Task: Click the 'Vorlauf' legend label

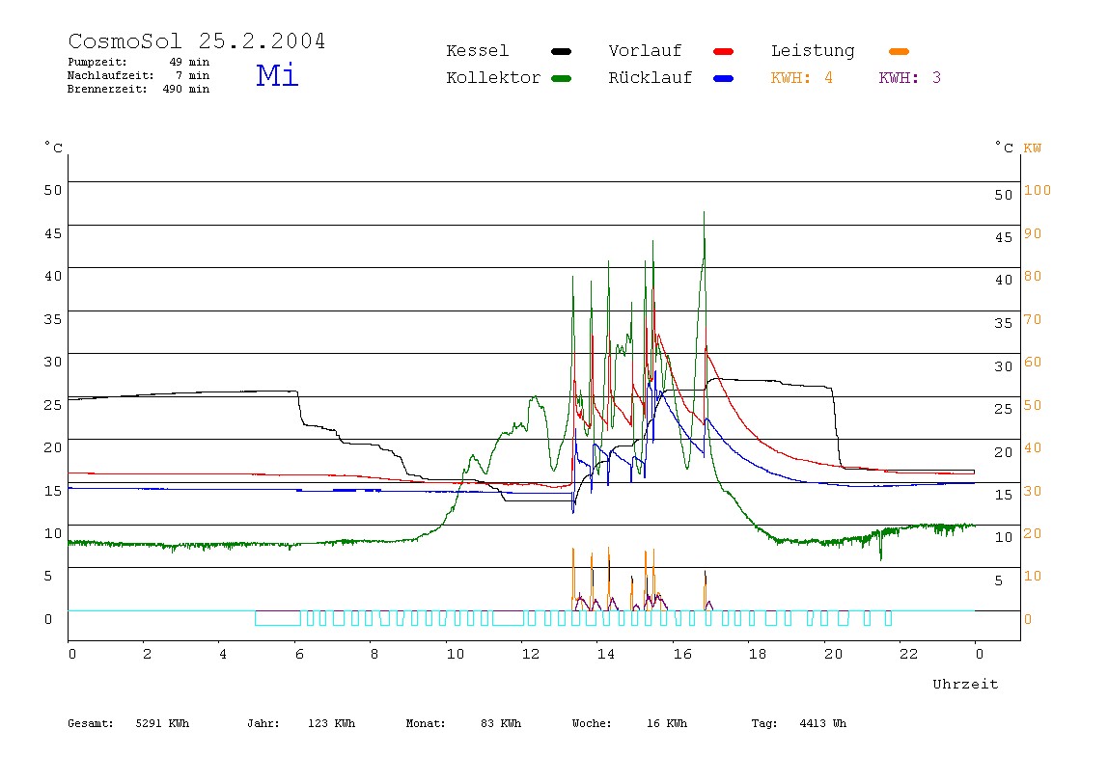Action: coord(645,51)
